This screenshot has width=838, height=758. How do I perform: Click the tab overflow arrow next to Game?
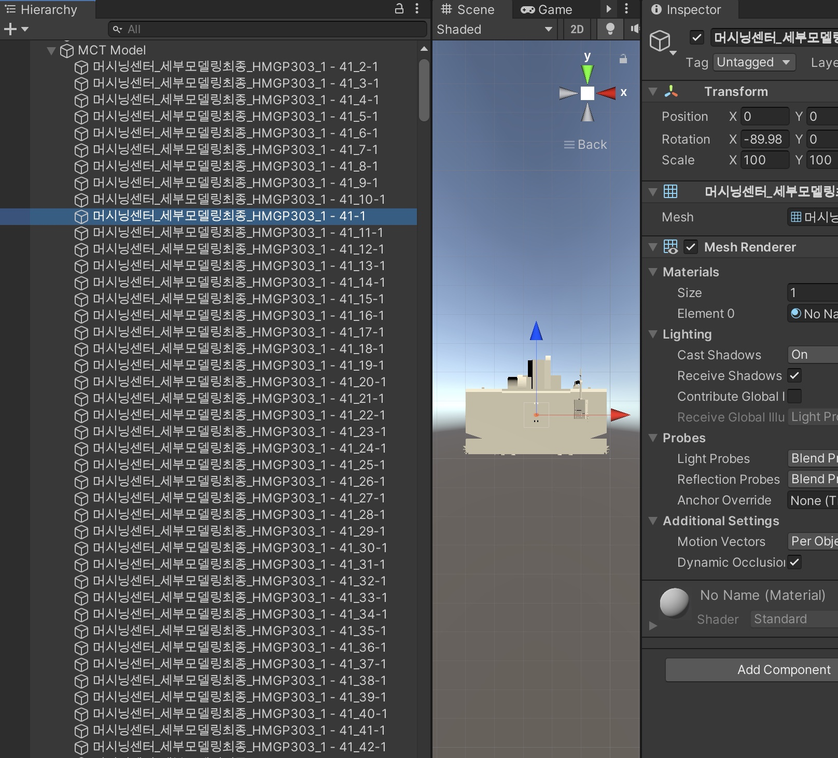click(x=609, y=9)
